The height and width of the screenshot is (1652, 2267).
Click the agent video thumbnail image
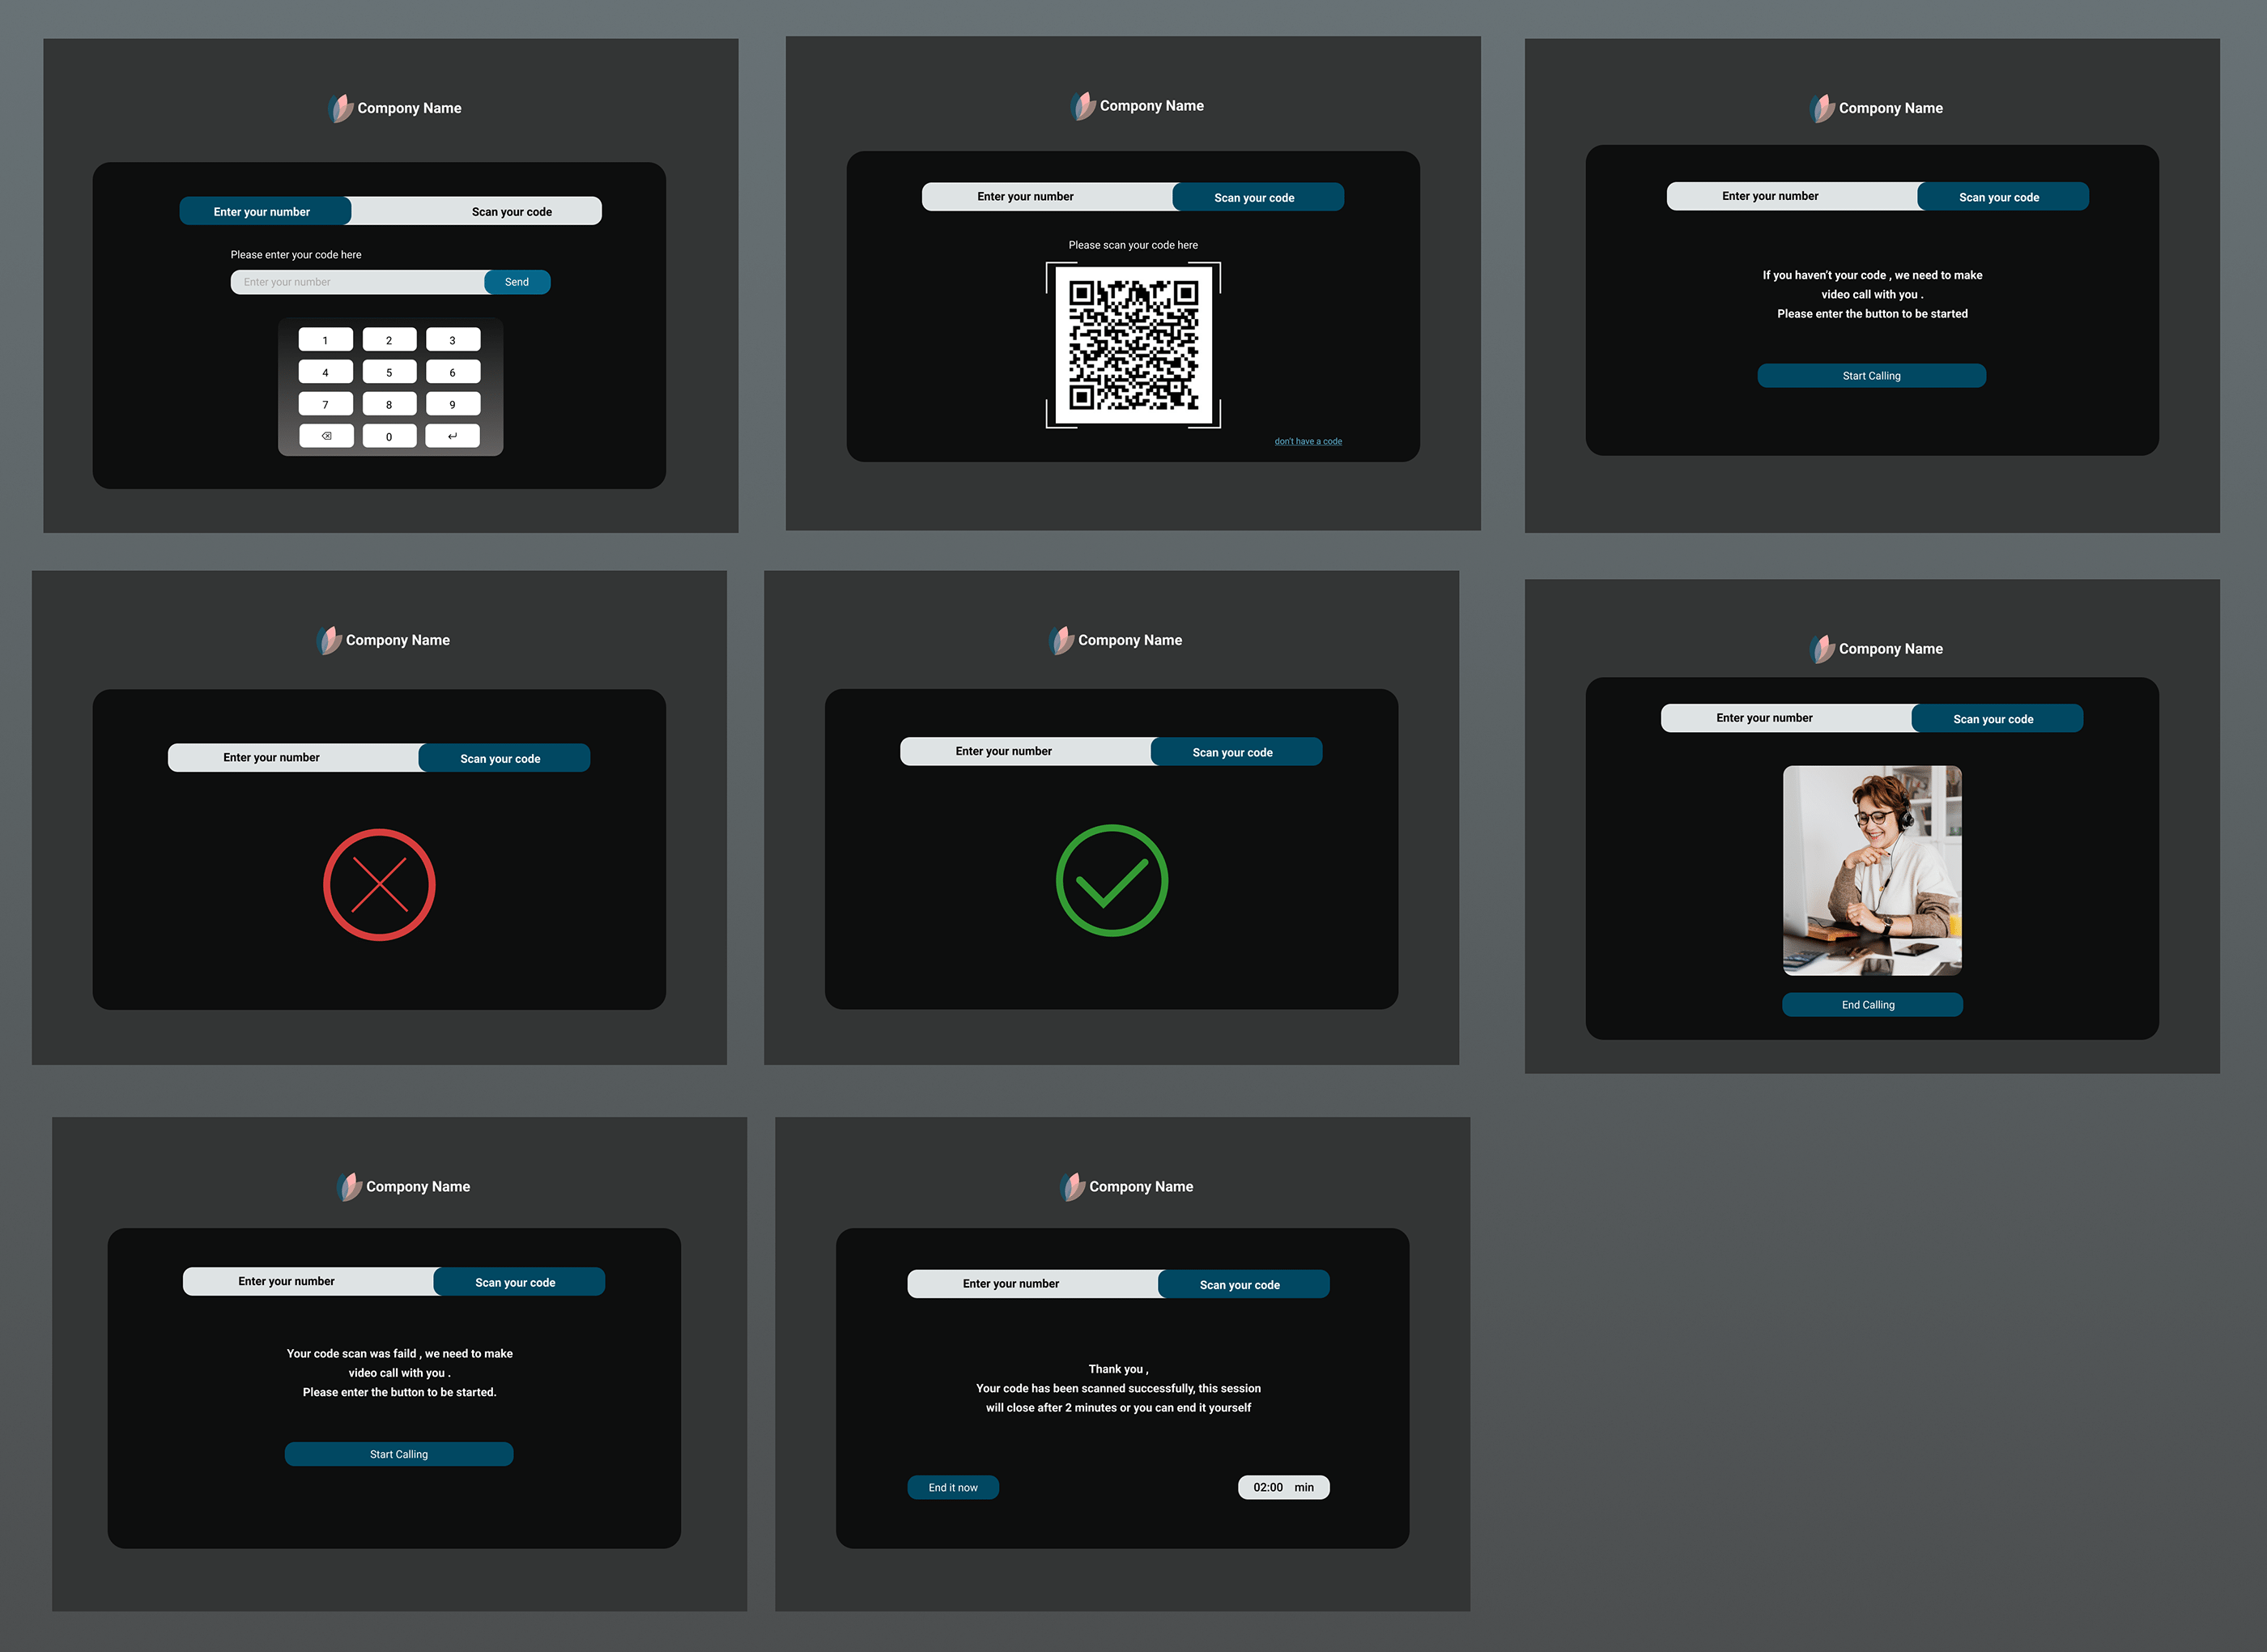click(x=1873, y=866)
